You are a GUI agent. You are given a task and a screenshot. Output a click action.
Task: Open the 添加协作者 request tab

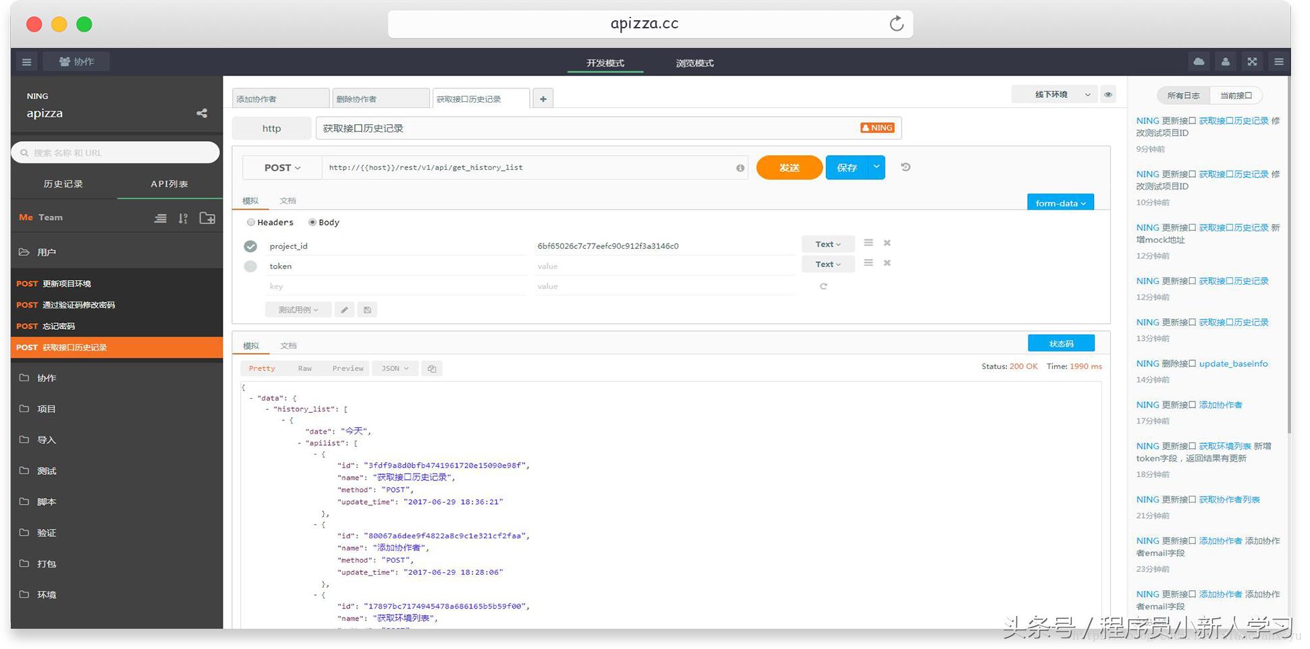click(x=281, y=98)
